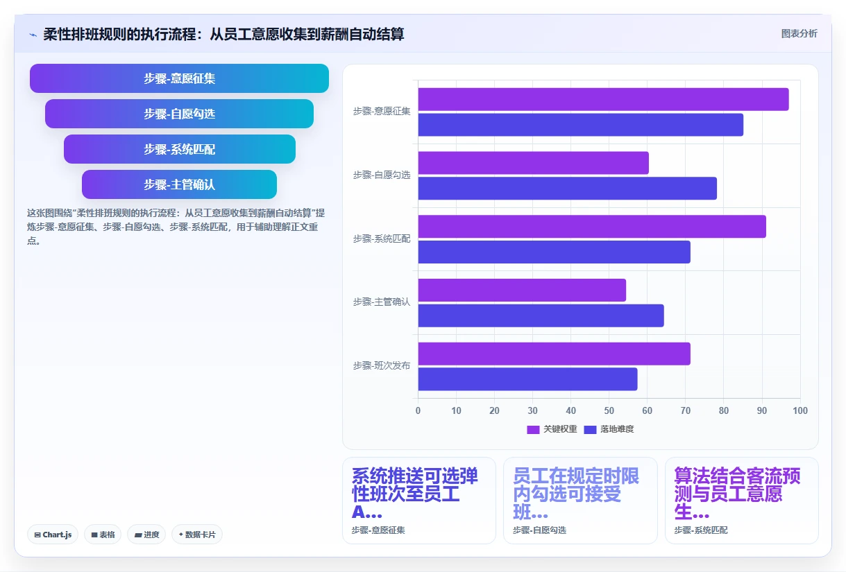Click the 表格 tag
This screenshot has width=846, height=572.
103,535
